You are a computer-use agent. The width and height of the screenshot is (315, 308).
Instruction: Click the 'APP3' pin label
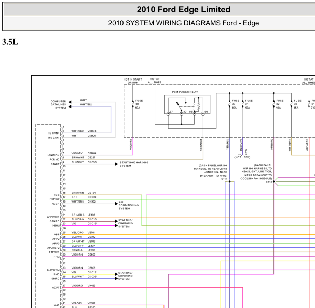click(56, 244)
